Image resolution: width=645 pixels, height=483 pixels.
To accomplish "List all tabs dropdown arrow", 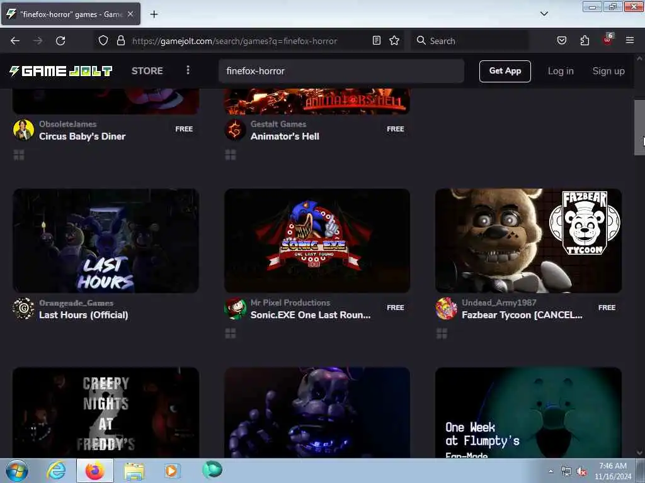I will (x=544, y=14).
